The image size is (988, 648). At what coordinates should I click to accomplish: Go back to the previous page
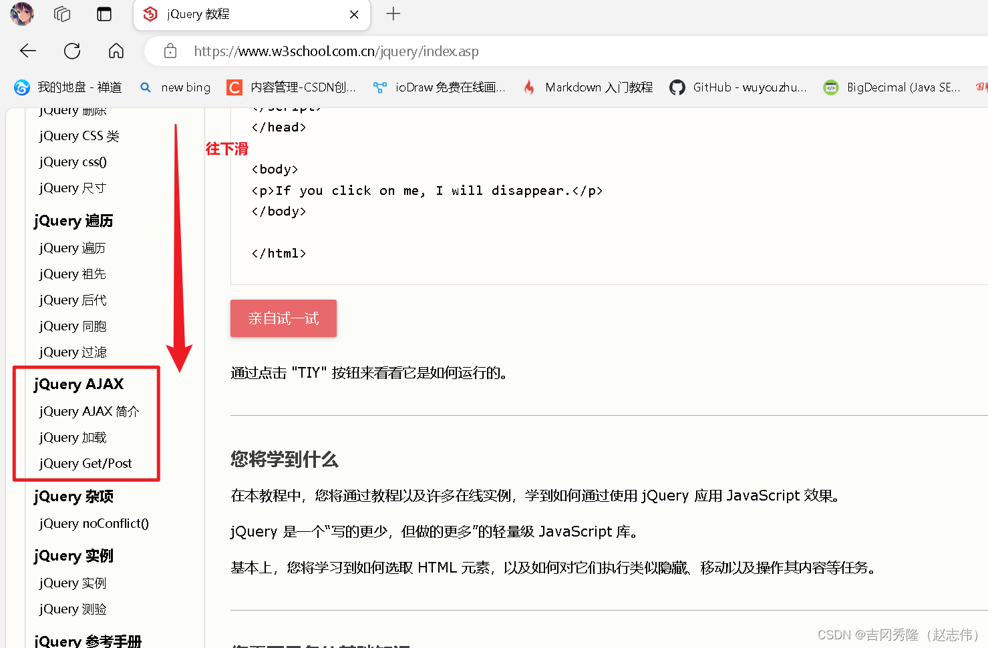point(28,51)
